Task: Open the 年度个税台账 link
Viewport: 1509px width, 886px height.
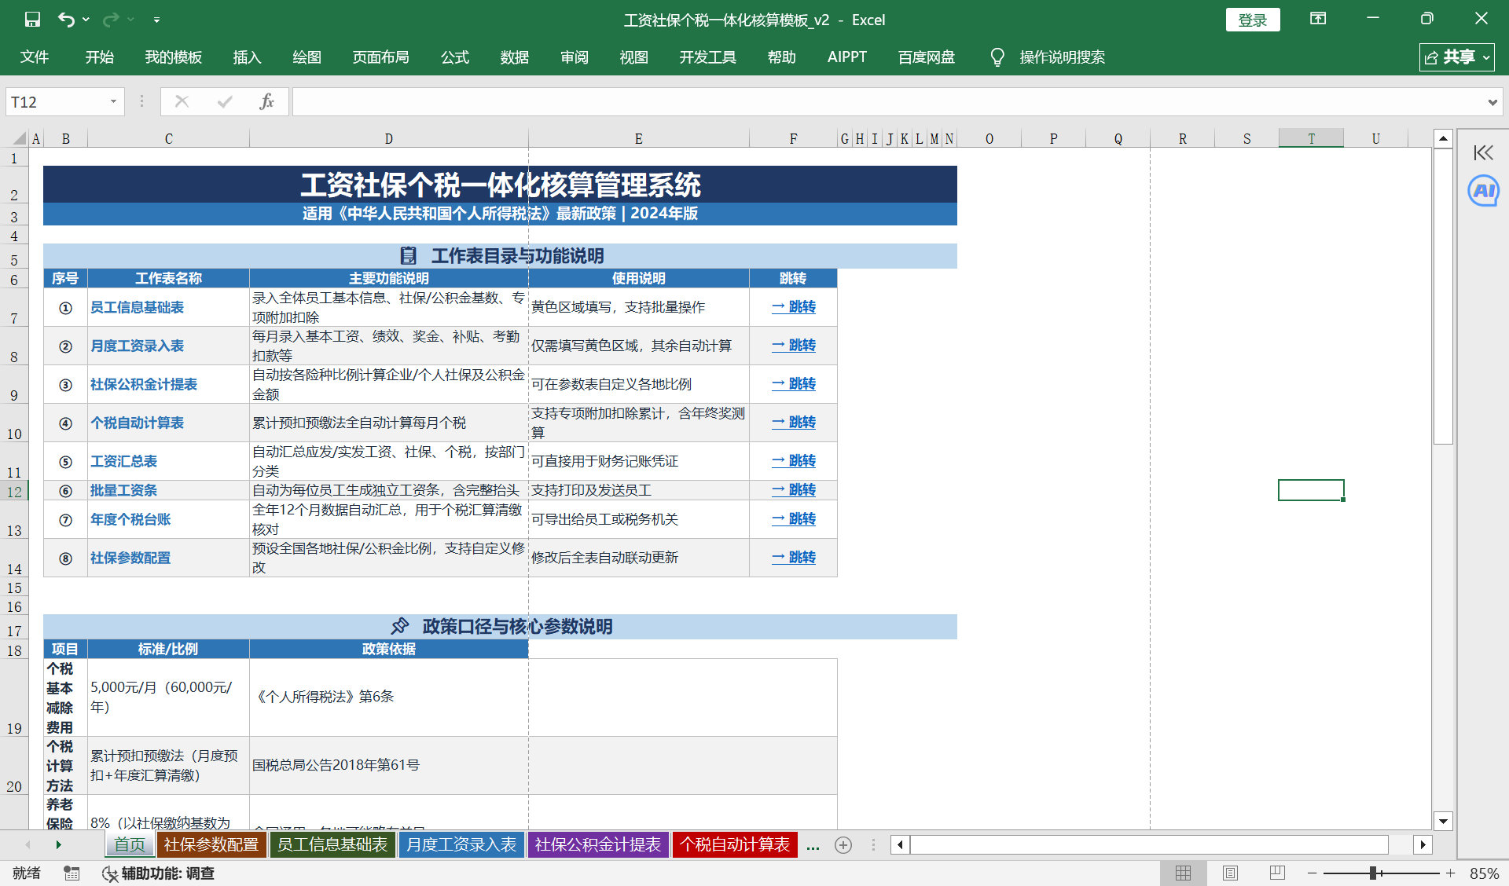Action: tap(130, 519)
